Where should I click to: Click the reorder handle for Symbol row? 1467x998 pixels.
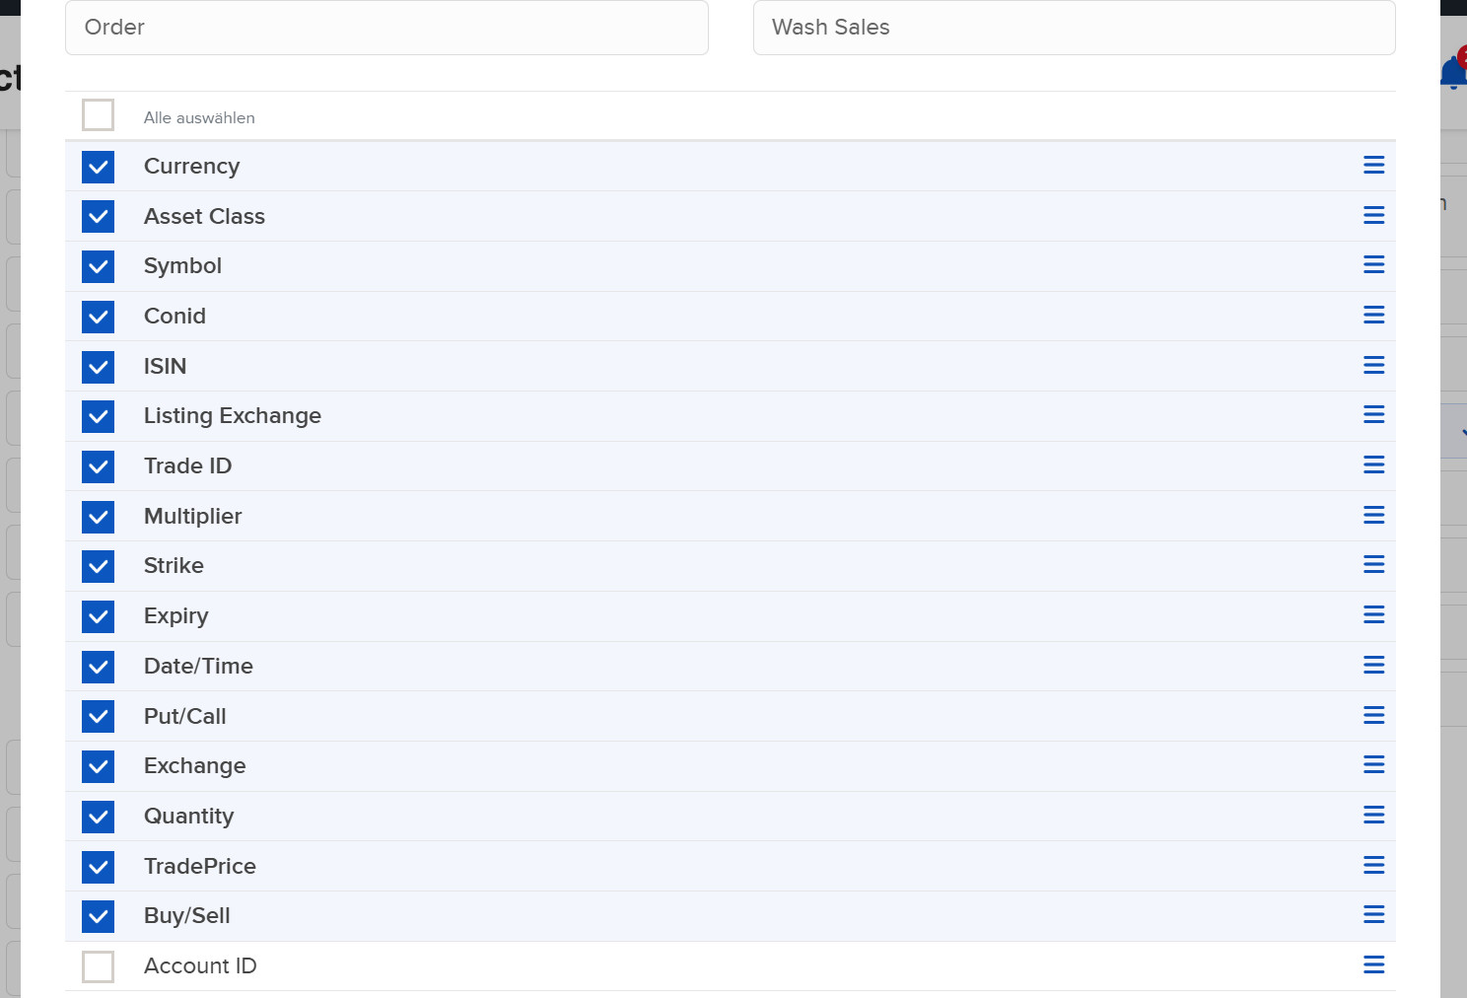tap(1373, 265)
